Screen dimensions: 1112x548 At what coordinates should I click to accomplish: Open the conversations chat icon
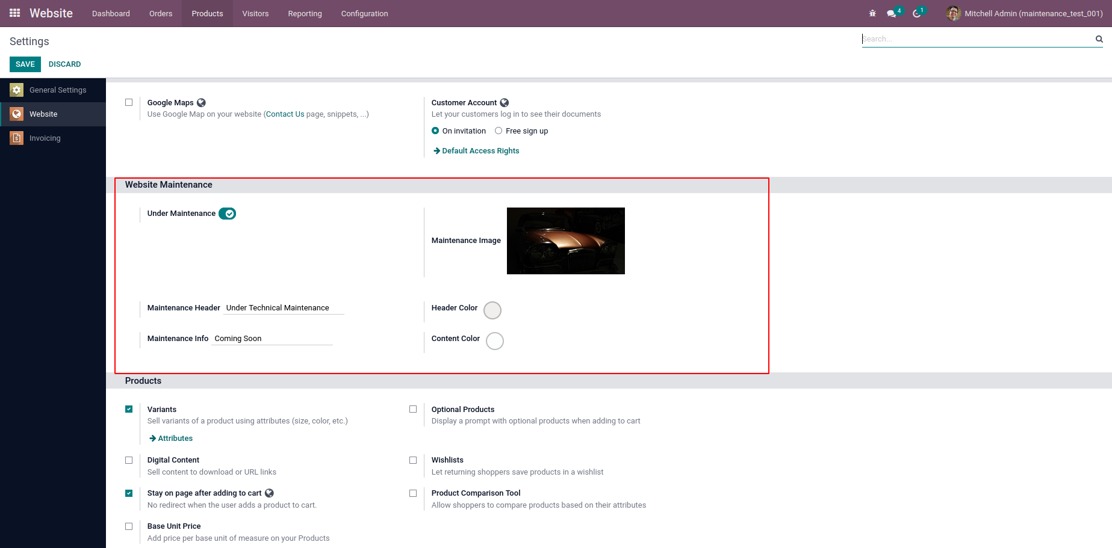[892, 14]
